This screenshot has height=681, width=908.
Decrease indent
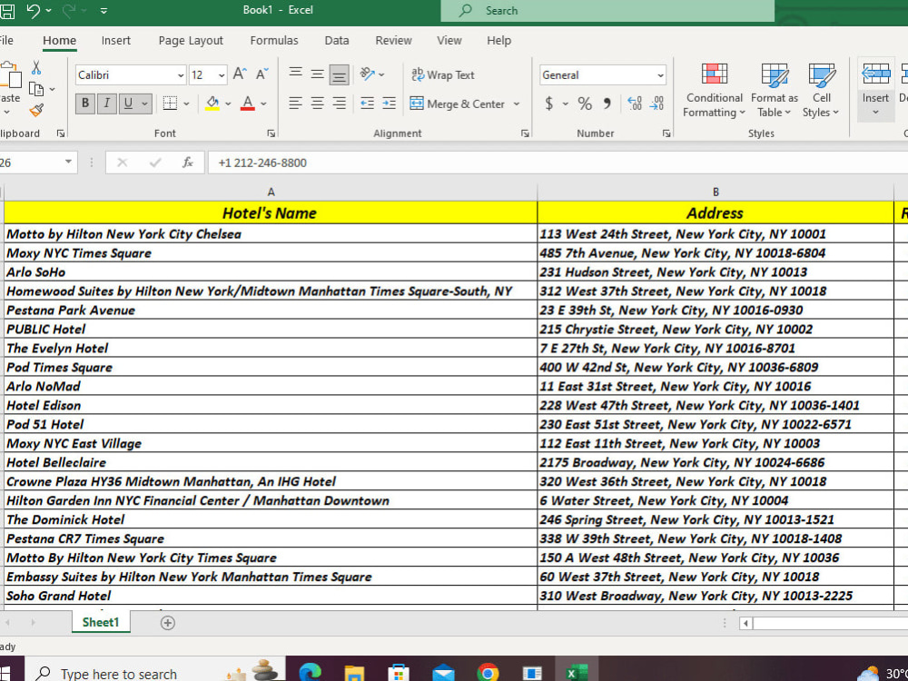(x=367, y=104)
